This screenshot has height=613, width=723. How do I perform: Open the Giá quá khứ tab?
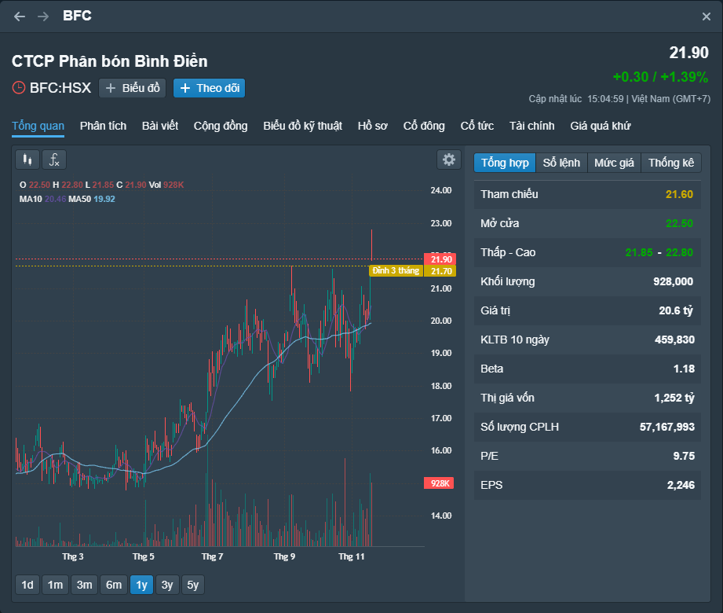coord(601,126)
